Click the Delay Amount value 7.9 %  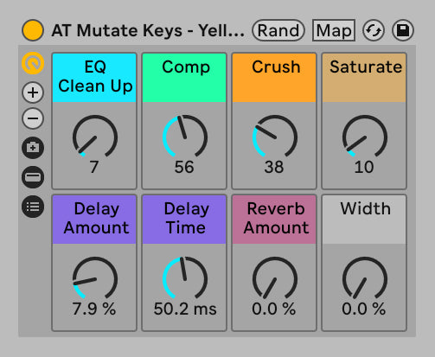click(x=94, y=309)
